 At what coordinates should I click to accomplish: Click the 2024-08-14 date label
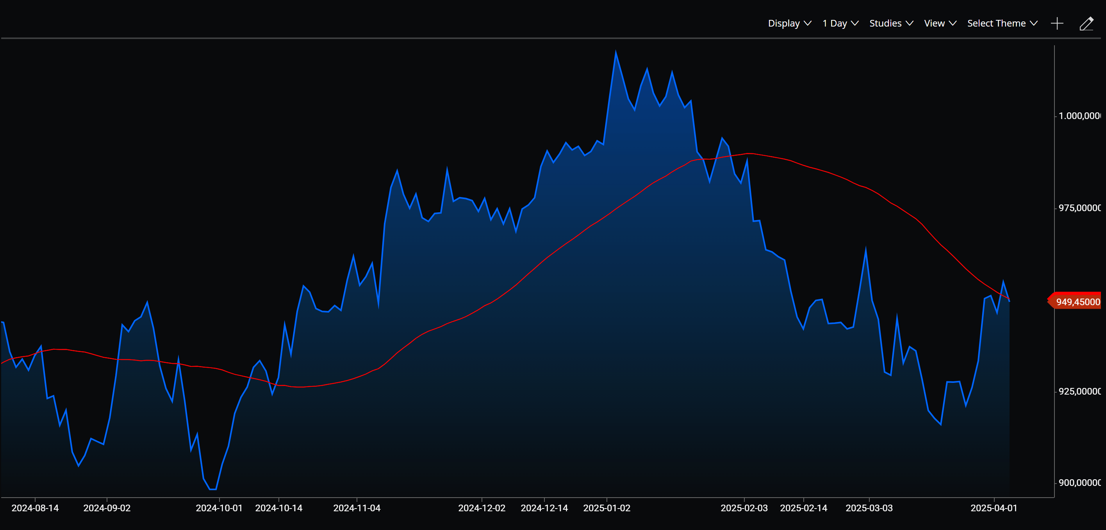(35, 508)
